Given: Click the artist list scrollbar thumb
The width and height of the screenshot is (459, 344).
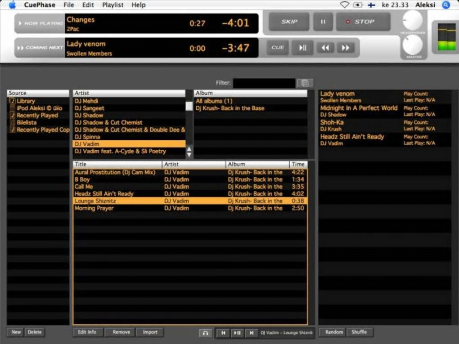Looking at the screenshot, I should [189, 106].
